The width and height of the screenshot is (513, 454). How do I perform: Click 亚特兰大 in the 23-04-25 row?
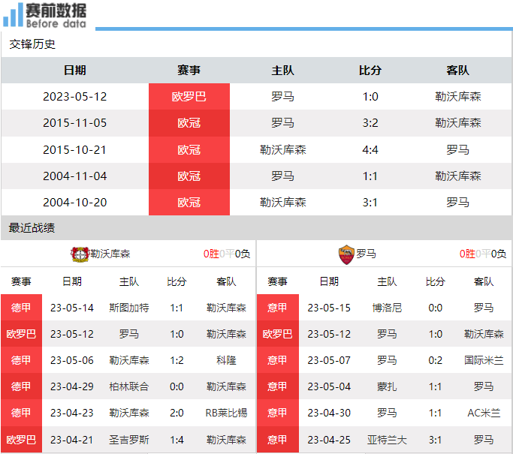pos(387,440)
